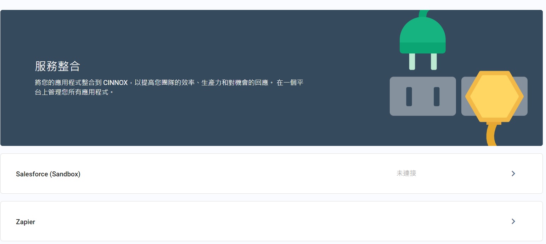Click empty middle area of Zapier card
546x244 pixels.
tap(269, 221)
